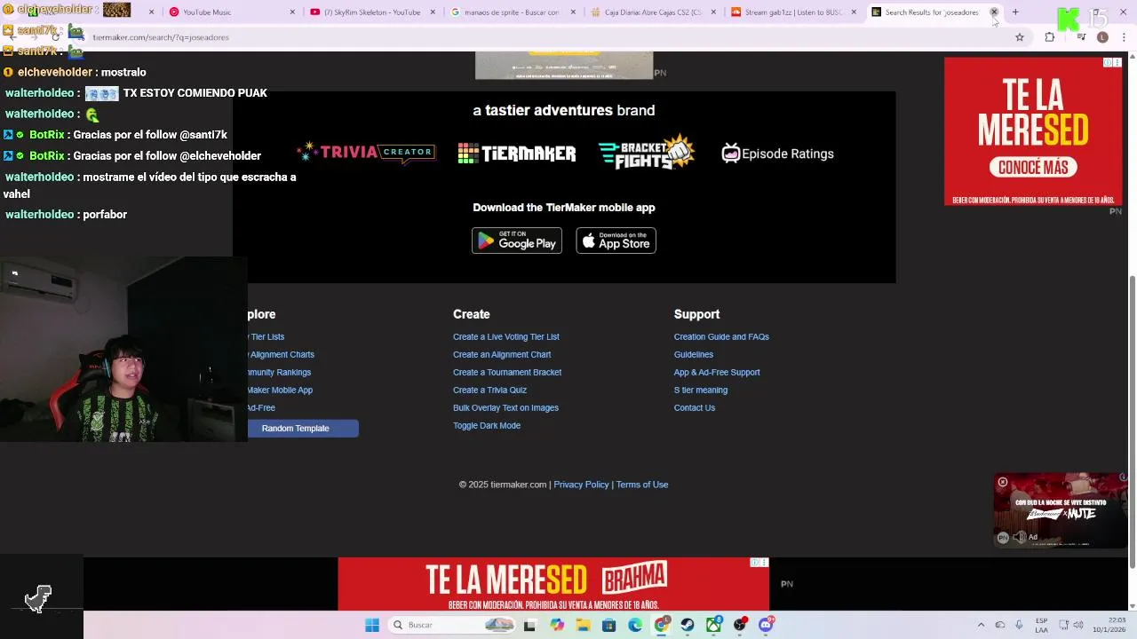Open the browser three-dot menu

click(1125, 37)
